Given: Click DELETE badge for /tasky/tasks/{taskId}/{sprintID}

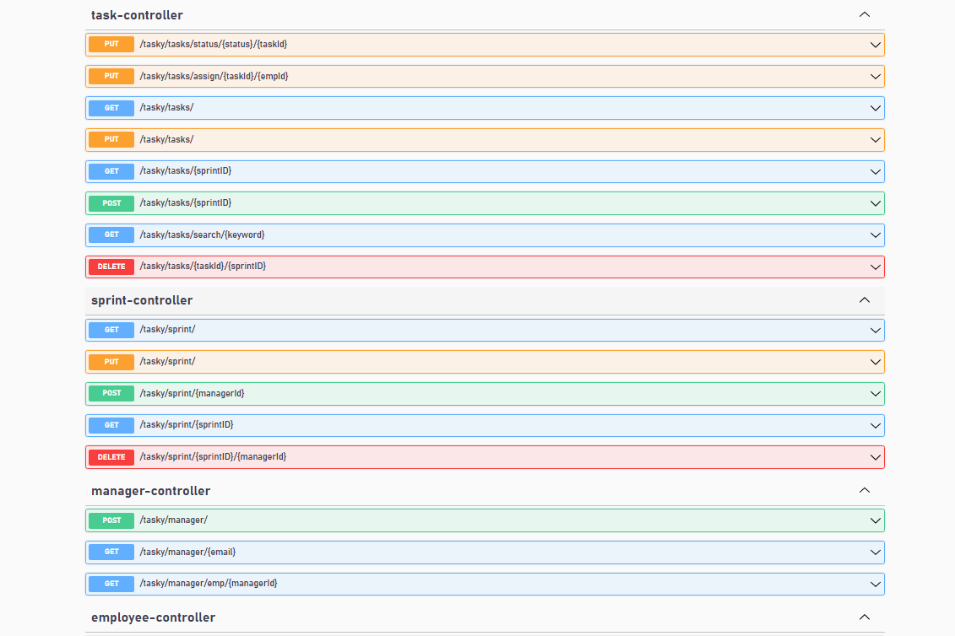Looking at the screenshot, I should pyautogui.click(x=111, y=267).
